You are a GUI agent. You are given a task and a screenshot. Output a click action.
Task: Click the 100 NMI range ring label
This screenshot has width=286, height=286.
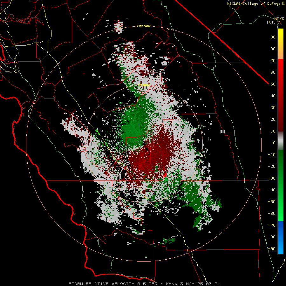pos(144,26)
